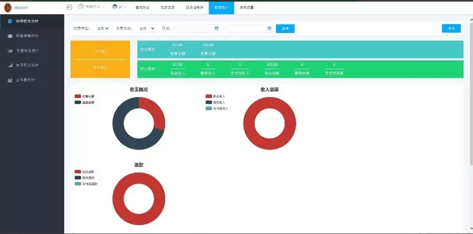Click the blue 导出 button

pyautogui.click(x=451, y=28)
